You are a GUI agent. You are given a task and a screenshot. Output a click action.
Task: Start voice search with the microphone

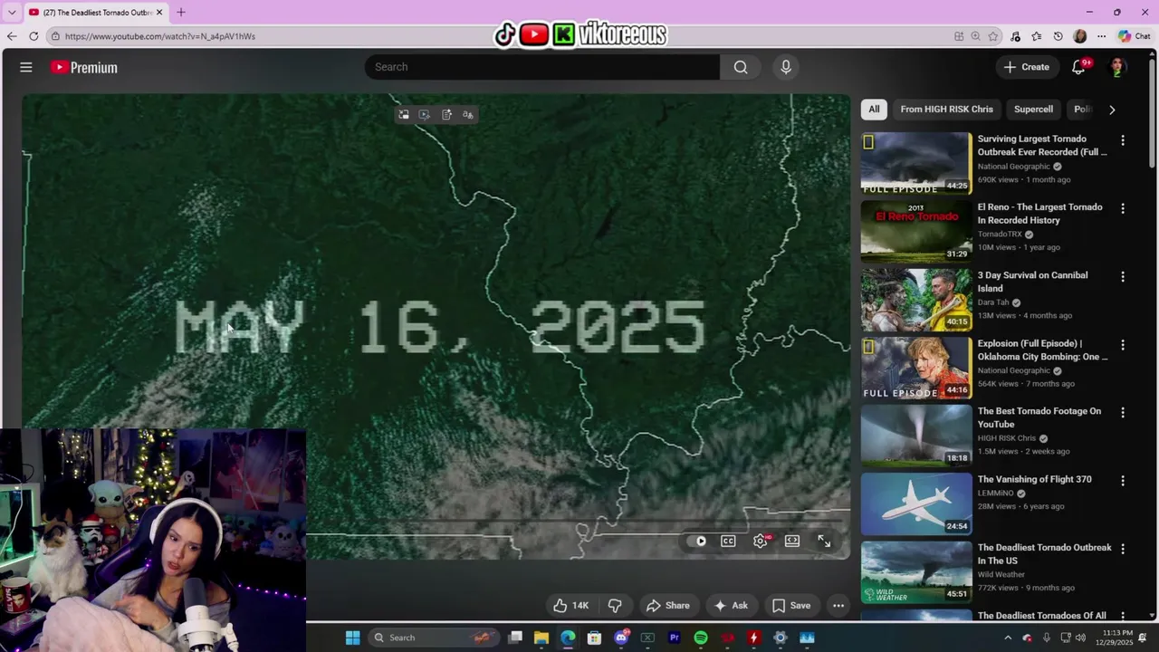pyautogui.click(x=786, y=67)
